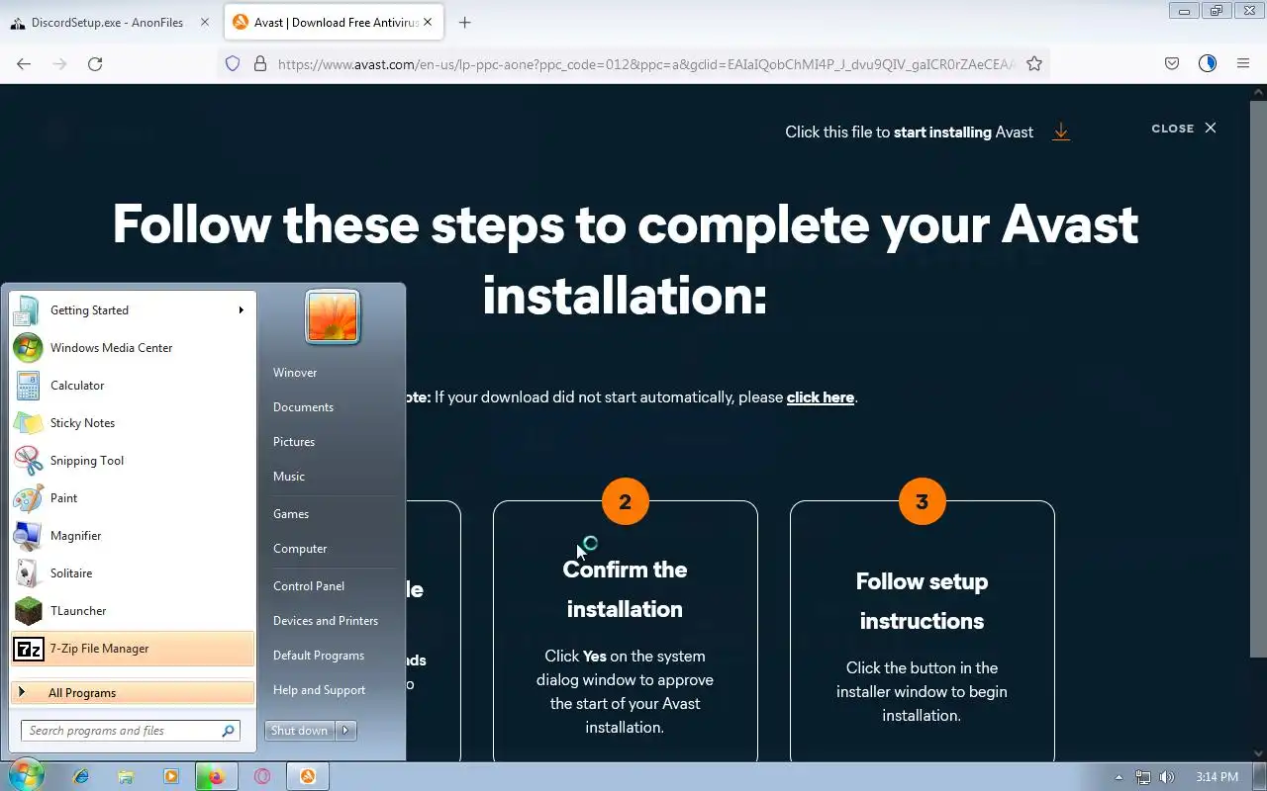The height and width of the screenshot is (791, 1267).
Task: Launch TLauncher
Action: pyautogui.click(x=132, y=611)
